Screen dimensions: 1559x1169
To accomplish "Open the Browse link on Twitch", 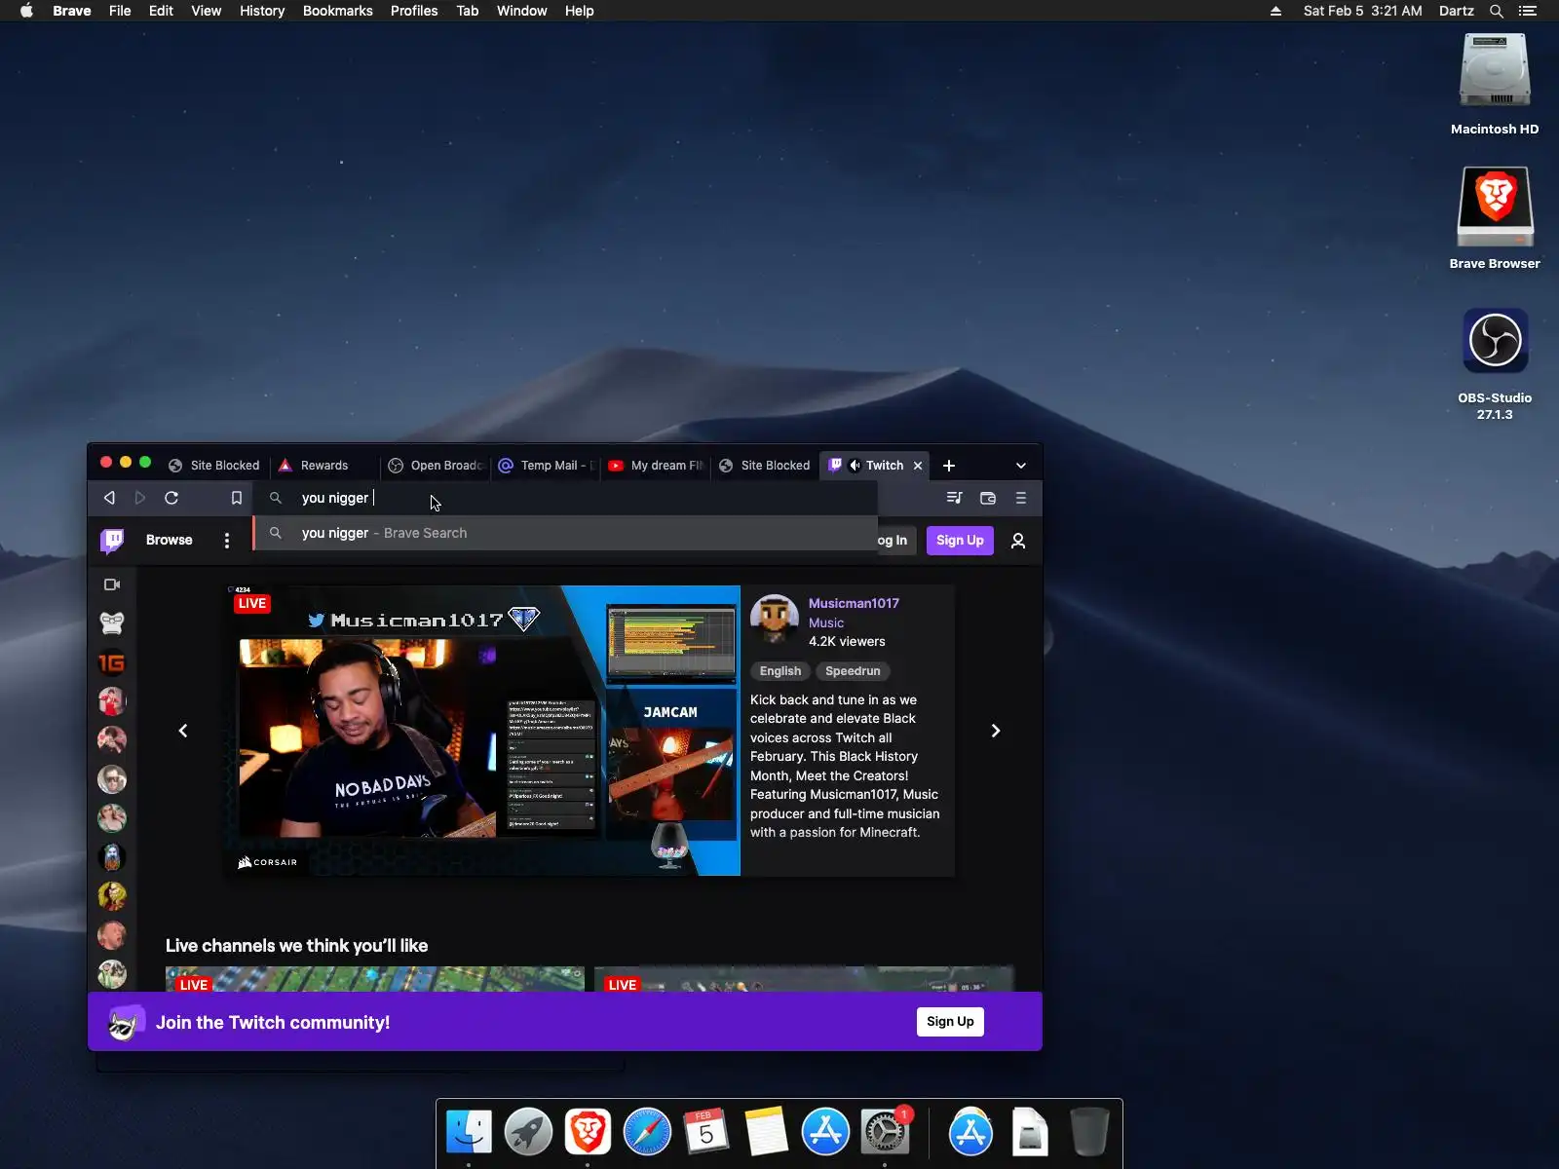I will point(170,540).
